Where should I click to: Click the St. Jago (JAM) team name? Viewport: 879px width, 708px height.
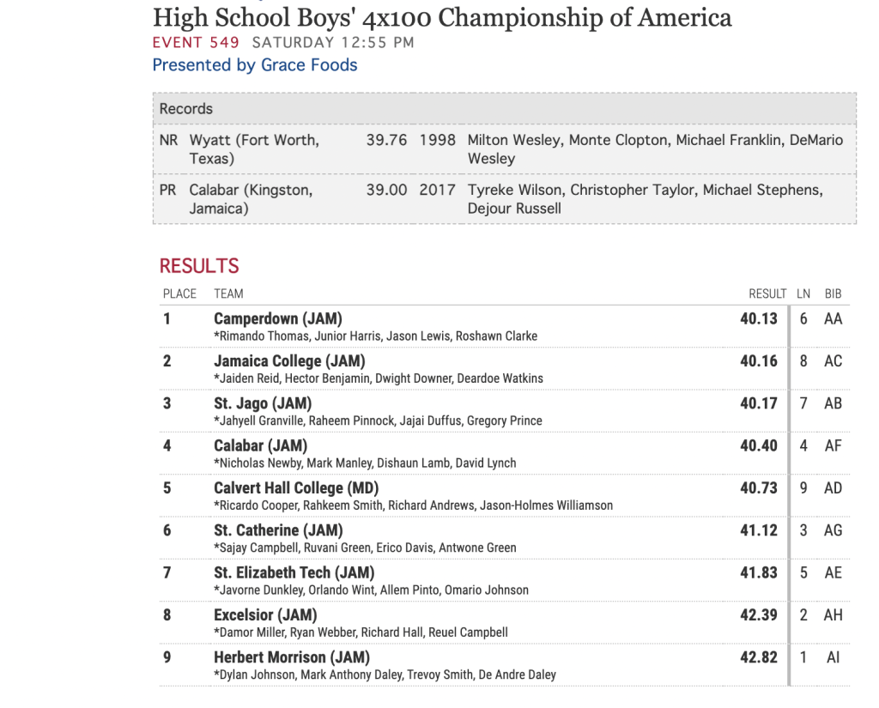coord(263,403)
